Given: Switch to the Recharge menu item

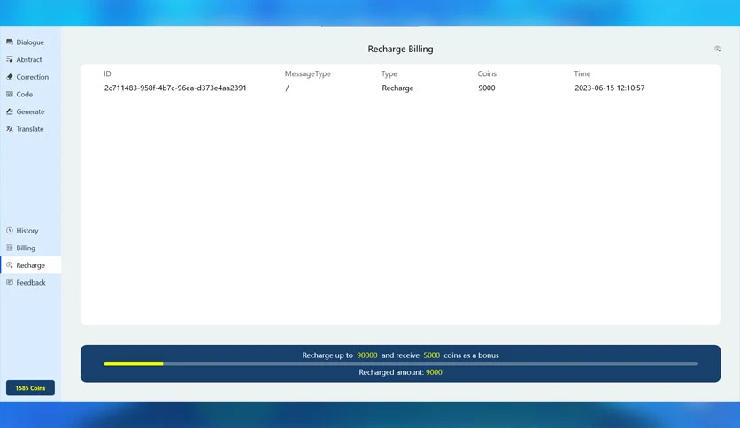Looking at the screenshot, I should [x=31, y=265].
